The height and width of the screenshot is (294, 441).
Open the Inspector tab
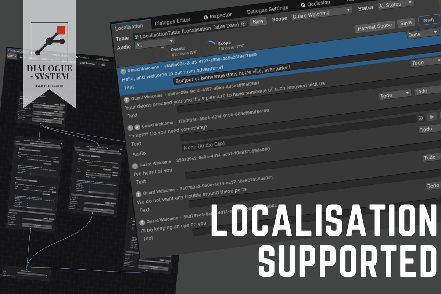[x=218, y=16]
